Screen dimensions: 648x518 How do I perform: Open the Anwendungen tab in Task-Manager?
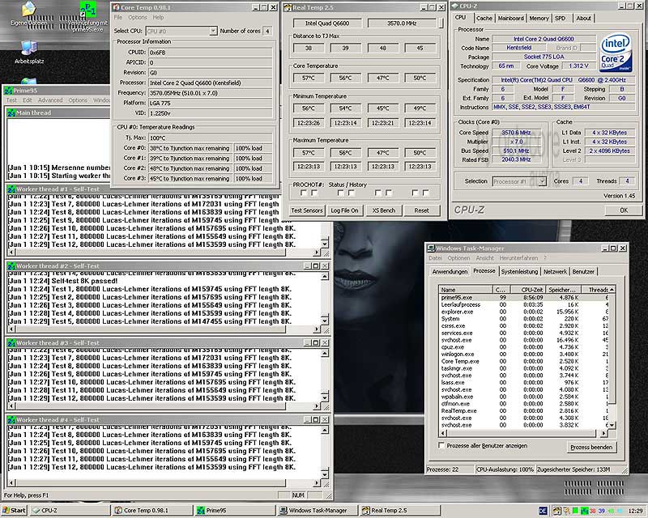tap(450, 271)
